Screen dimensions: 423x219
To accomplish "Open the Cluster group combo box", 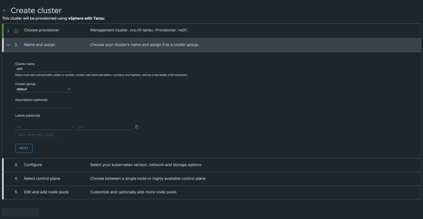I will 43,89.
